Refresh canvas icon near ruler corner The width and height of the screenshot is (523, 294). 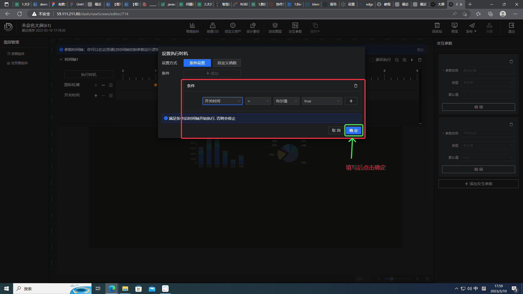[x=53, y=41]
